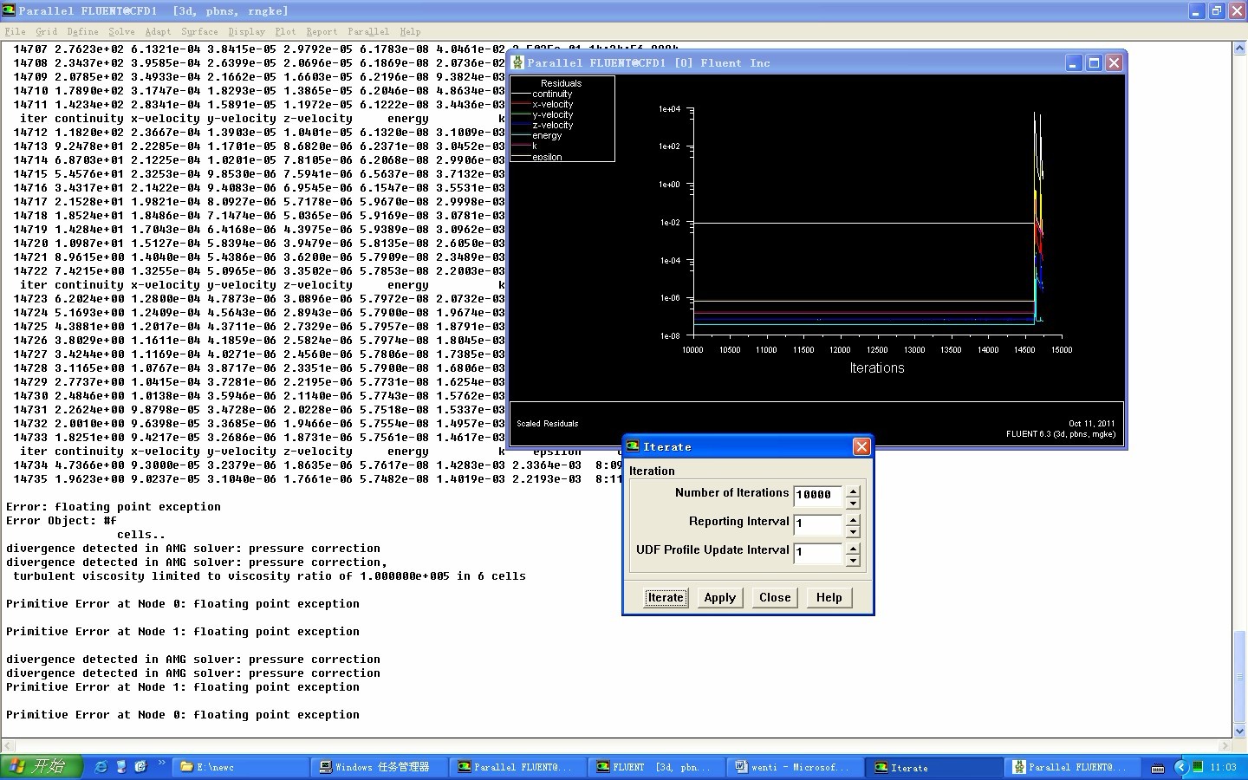Decrease Reporting Interval with down arrow
The image size is (1248, 780).
tap(853, 532)
